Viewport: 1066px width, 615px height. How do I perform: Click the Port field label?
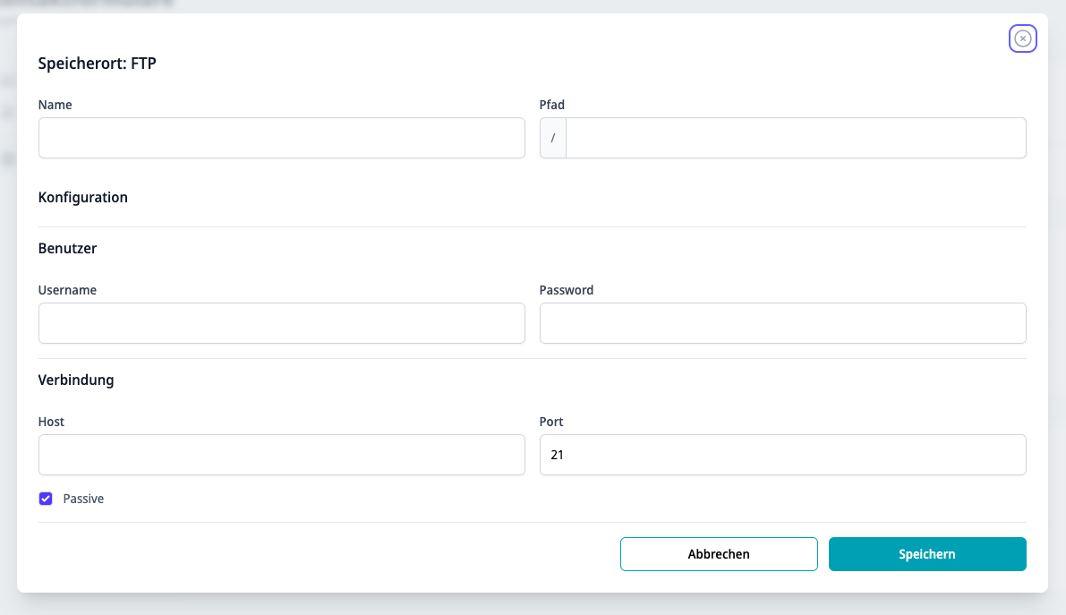(551, 422)
